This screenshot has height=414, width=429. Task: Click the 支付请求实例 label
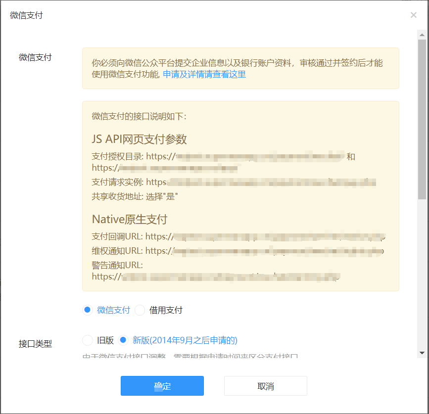click(x=118, y=182)
